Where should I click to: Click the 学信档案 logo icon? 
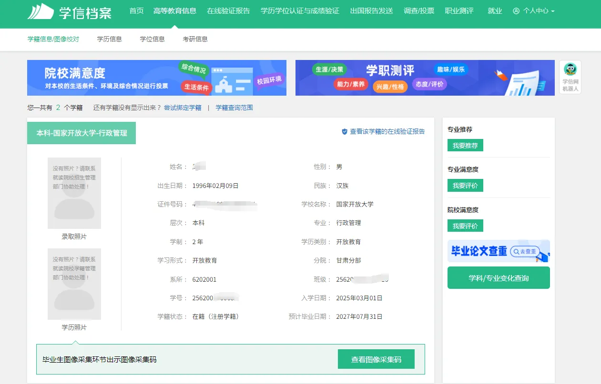coord(41,11)
